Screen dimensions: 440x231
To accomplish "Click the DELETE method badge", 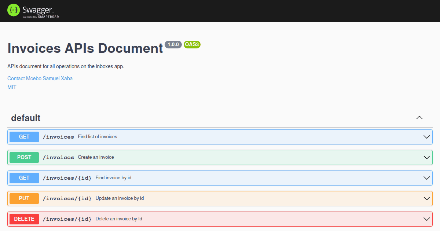I will (x=24, y=219).
